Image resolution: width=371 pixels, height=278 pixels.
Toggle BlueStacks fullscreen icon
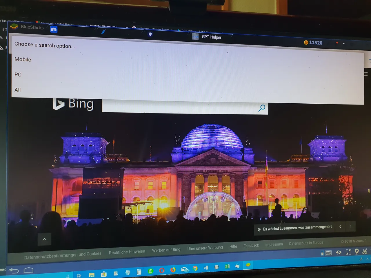[x=348, y=252]
